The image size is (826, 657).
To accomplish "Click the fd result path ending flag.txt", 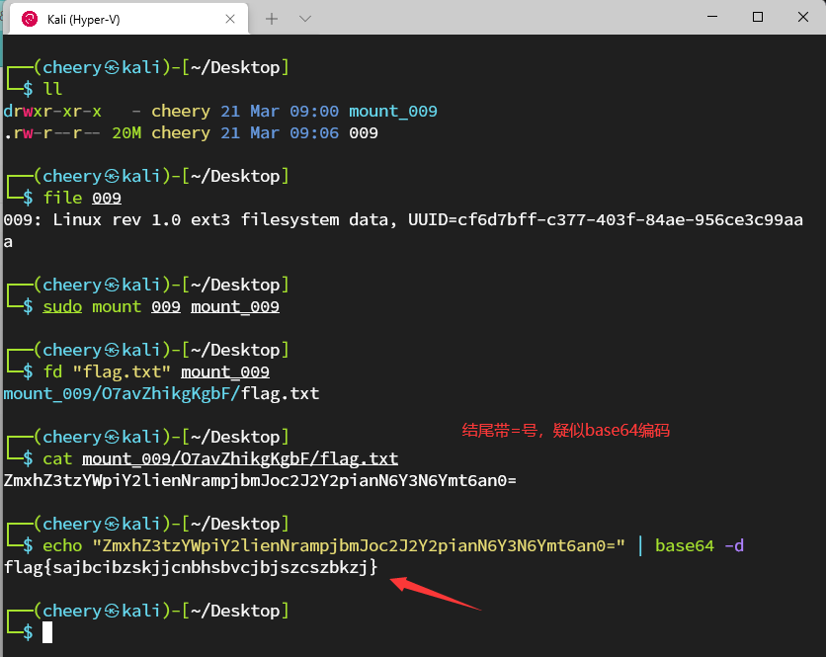I will [161, 393].
